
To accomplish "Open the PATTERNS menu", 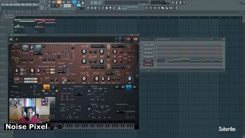I will click(16, 5).
